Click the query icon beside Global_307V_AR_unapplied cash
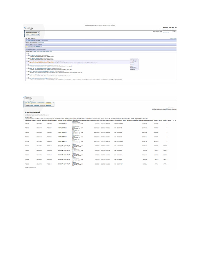200x267 pixels. [x=29, y=71]
